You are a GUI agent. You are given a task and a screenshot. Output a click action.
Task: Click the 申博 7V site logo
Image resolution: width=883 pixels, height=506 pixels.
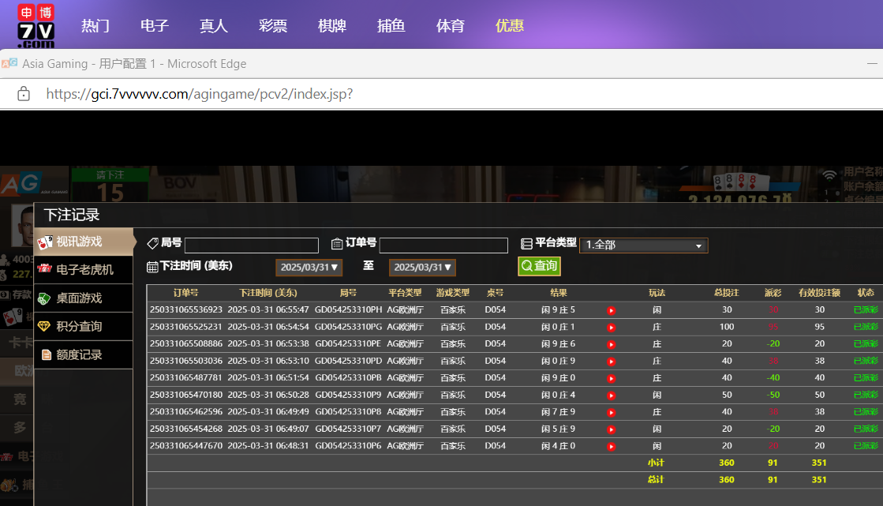36,25
